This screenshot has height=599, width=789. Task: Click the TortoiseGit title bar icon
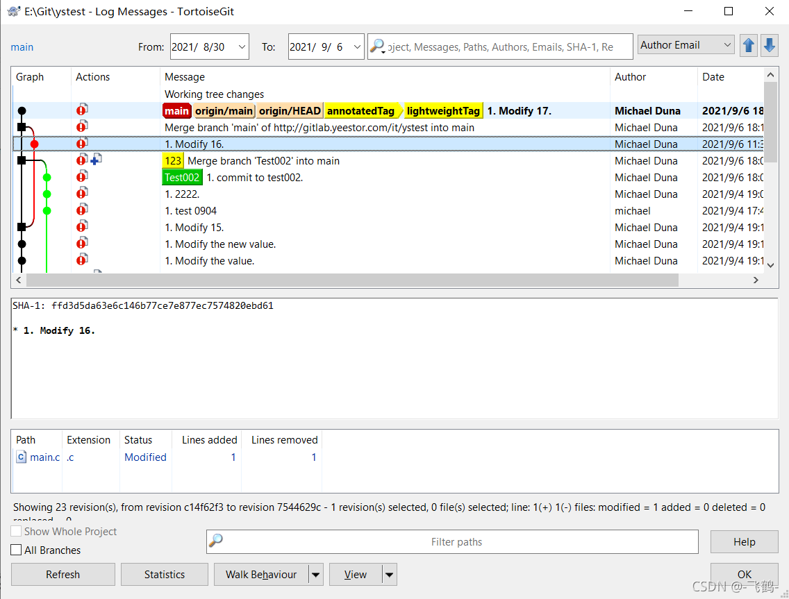[x=14, y=11]
